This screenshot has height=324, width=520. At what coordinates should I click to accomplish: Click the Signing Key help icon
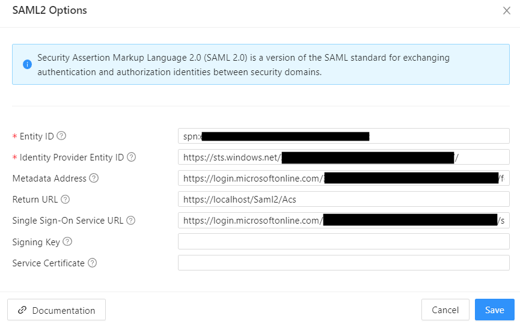tap(67, 242)
